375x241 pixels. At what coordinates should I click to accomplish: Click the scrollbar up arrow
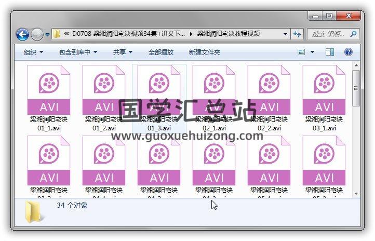point(356,65)
